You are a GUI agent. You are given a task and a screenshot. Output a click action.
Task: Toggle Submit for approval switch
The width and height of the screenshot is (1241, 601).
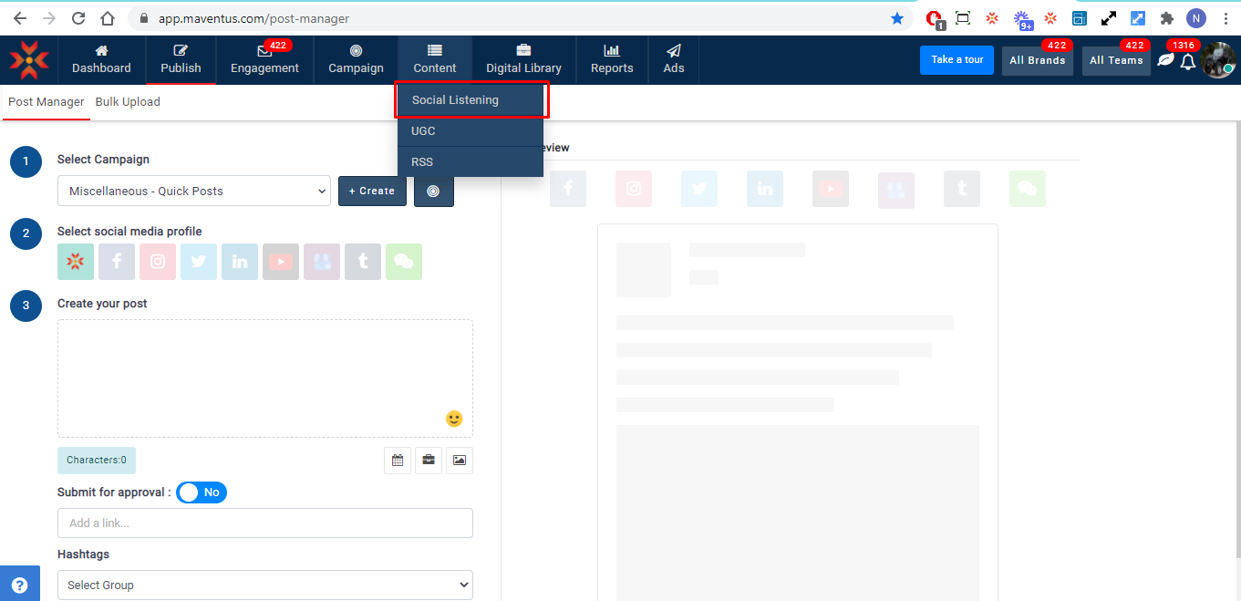coord(202,492)
